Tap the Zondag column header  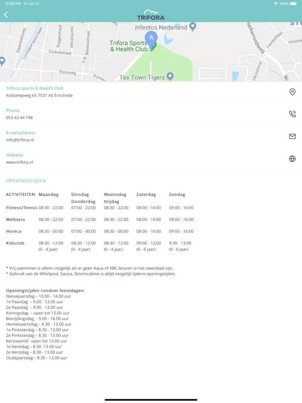pos(177,195)
